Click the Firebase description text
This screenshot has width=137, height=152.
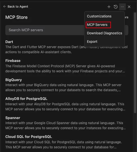pyautogui.click(x=65, y=69)
